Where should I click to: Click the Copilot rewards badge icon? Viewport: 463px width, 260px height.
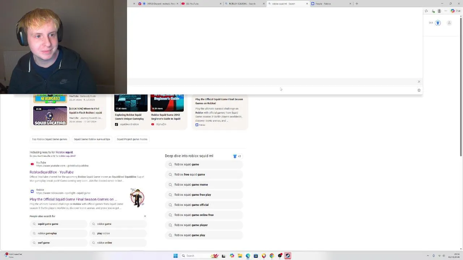tap(438, 23)
